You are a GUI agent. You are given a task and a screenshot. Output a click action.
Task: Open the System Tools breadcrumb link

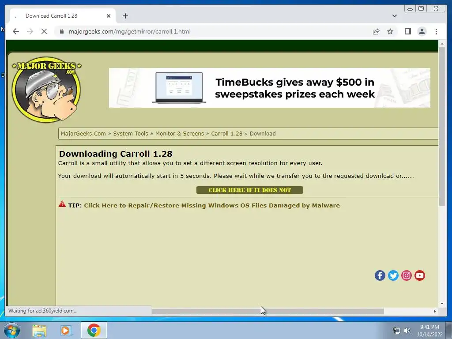(130, 133)
